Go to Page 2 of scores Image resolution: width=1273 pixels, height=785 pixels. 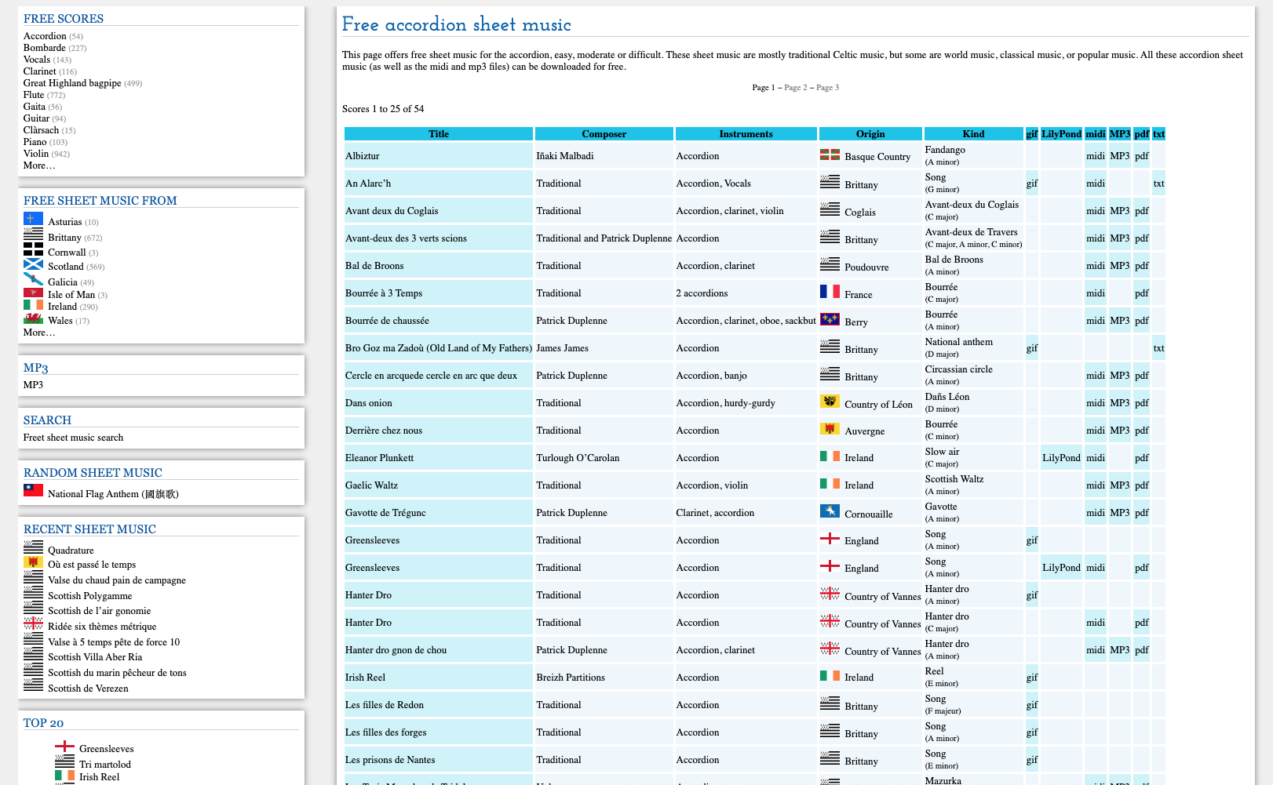point(796,88)
